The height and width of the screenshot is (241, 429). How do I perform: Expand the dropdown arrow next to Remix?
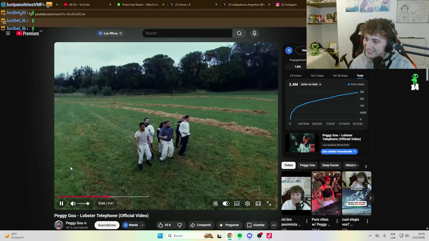(142, 225)
